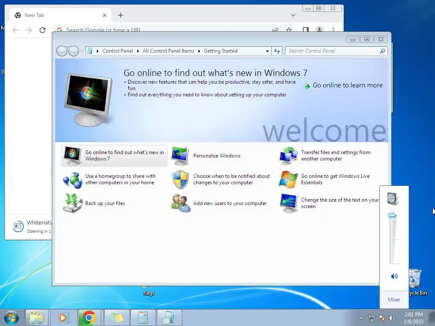This screenshot has height=326, width=435.
Task: Open the address bar history dropdown arrow
Action: click(x=267, y=51)
